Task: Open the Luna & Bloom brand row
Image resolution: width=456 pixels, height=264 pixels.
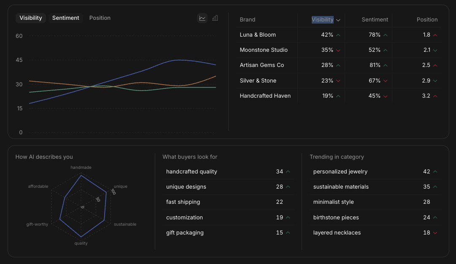Action: tap(258, 35)
